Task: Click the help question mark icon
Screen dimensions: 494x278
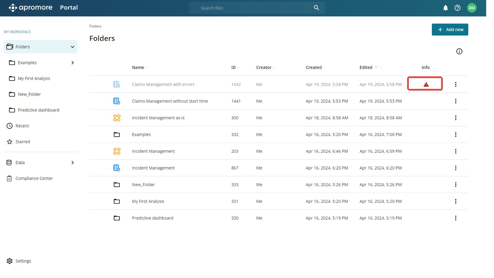Action: (457, 8)
